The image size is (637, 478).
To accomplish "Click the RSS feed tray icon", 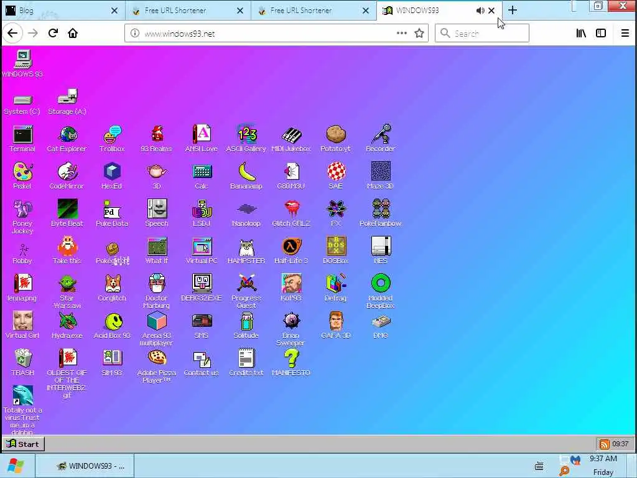I will point(605,444).
